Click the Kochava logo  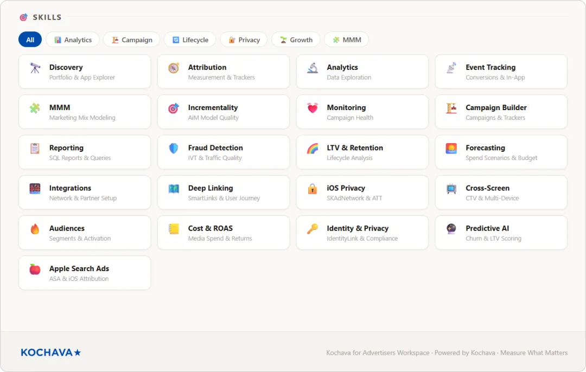[x=51, y=352]
